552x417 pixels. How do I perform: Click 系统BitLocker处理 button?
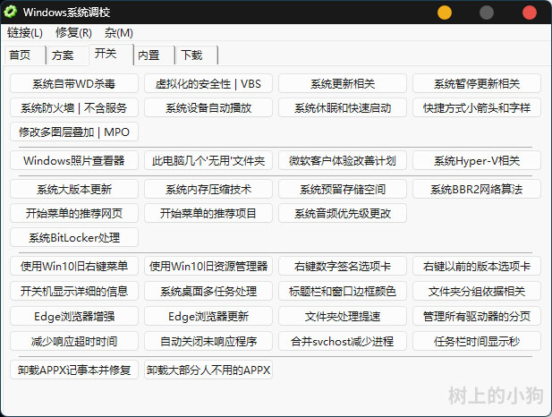pos(74,237)
